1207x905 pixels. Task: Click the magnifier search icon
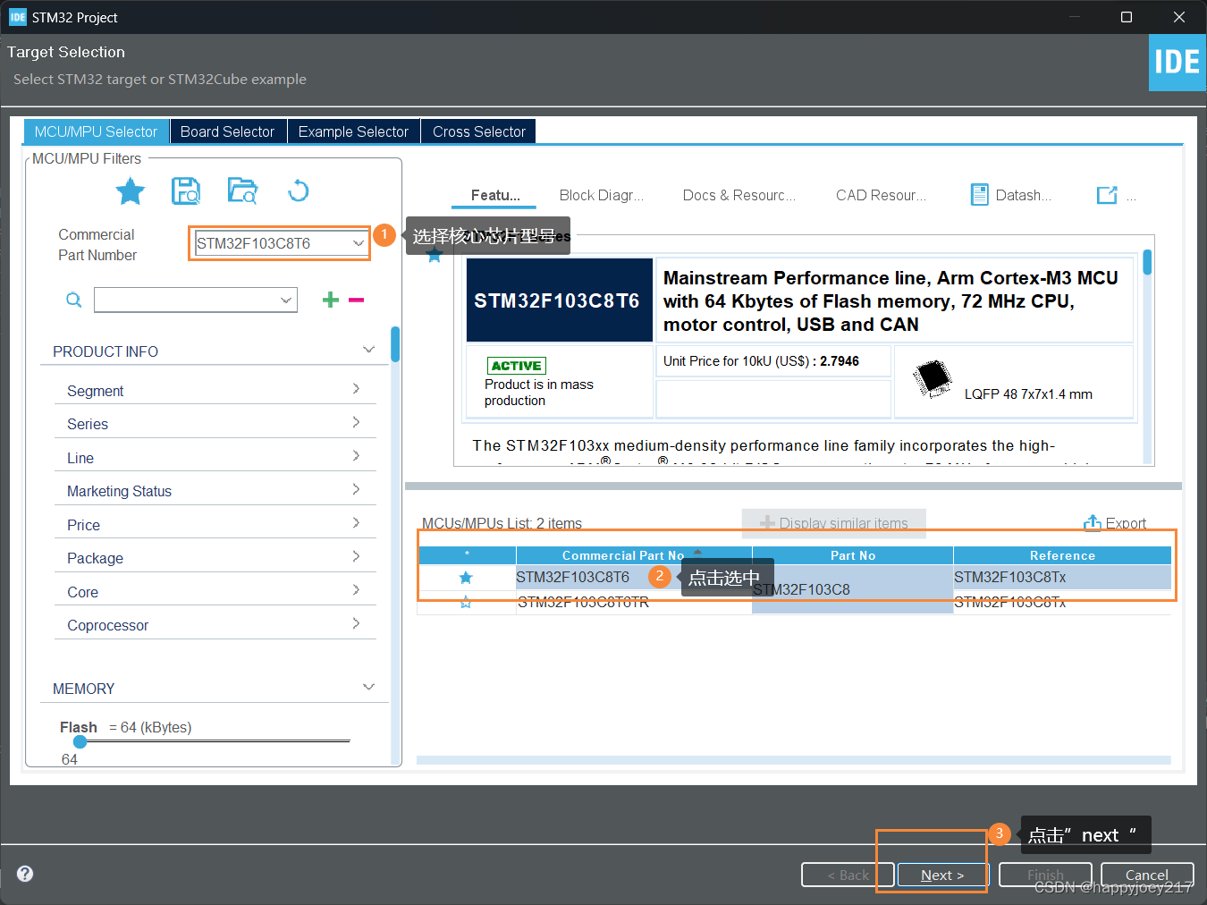tap(74, 300)
